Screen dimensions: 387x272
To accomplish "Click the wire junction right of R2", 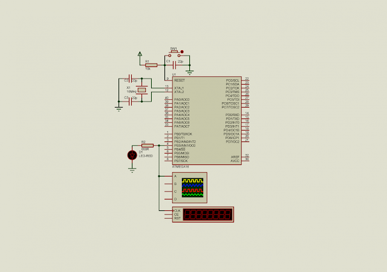I will (x=159, y=146).
